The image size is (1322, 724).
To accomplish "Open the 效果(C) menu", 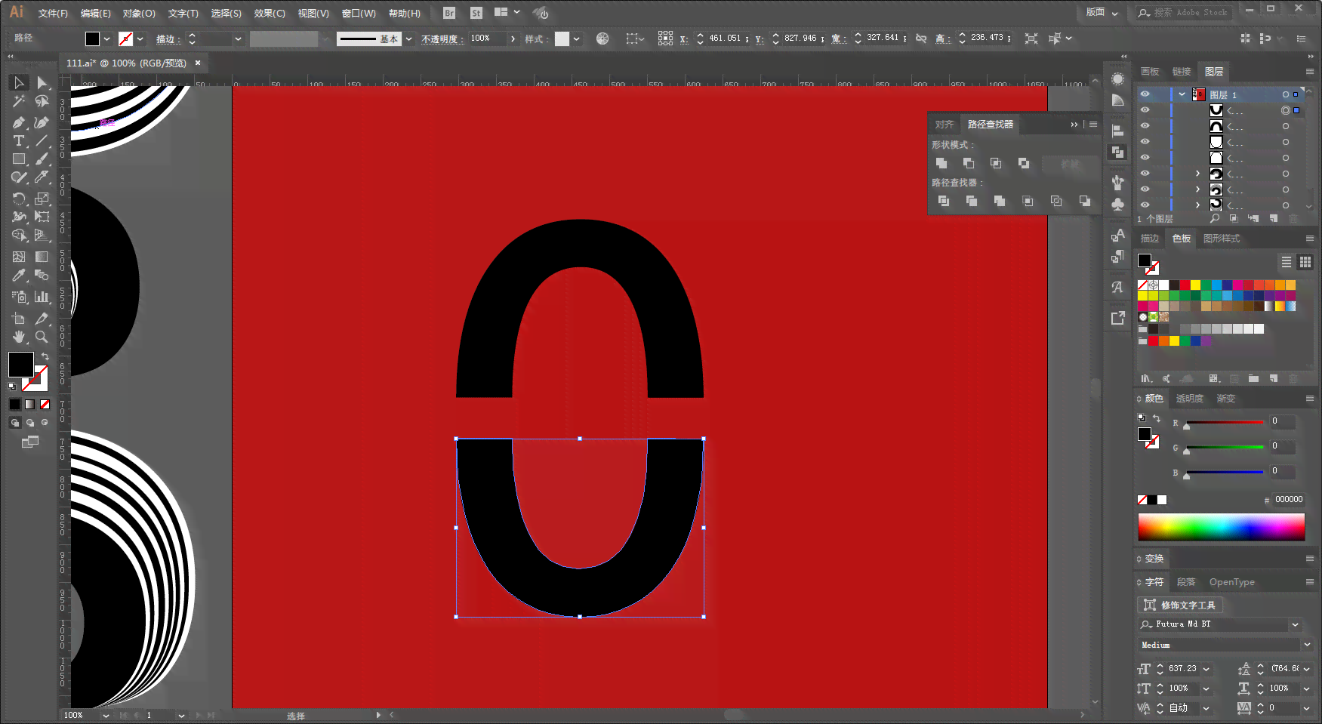I will pyautogui.click(x=270, y=14).
